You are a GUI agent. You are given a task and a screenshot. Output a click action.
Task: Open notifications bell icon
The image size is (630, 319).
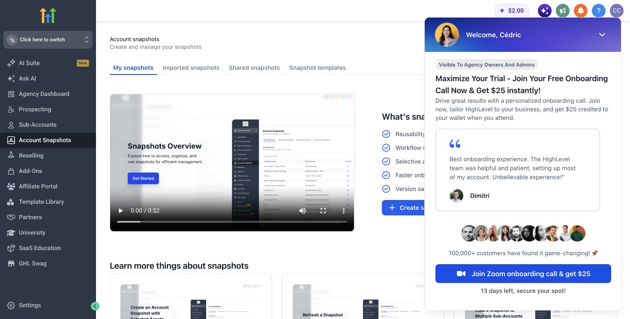coord(581,11)
